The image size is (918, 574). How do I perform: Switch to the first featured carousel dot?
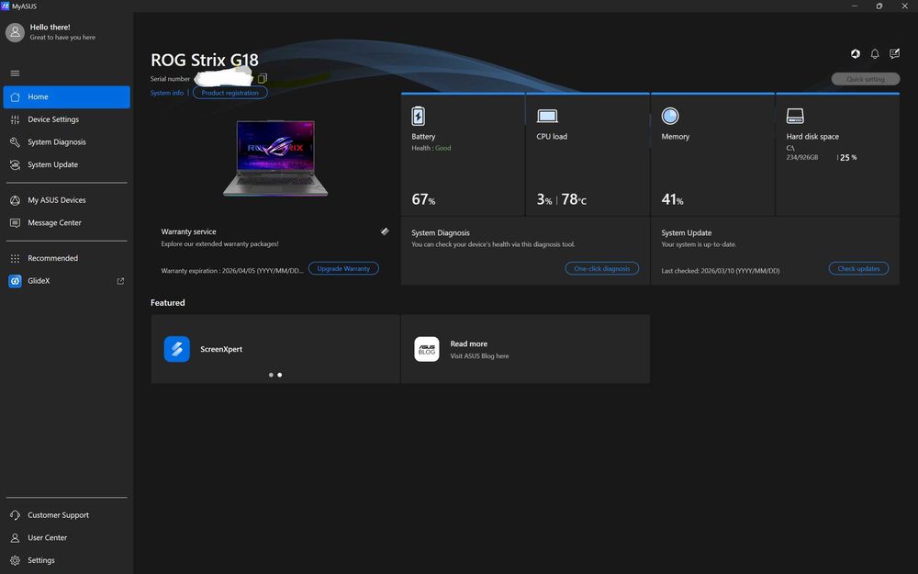pyautogui.click(x=271, y=375)
